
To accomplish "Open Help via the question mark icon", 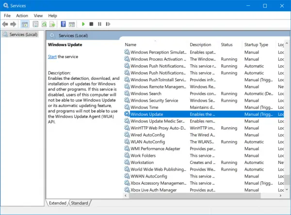I will (x=63, y=24).
